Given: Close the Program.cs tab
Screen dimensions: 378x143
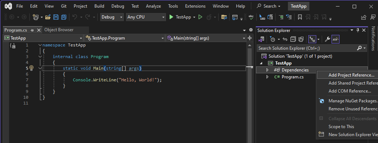Looking at the screenshot, I should click(x=38, y=30).
